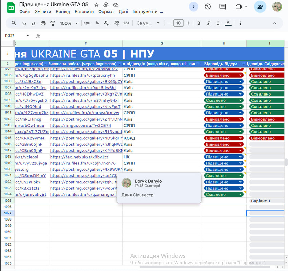Toggle bold formatting
Screen dimensions: 288x271
pos(199,23)
